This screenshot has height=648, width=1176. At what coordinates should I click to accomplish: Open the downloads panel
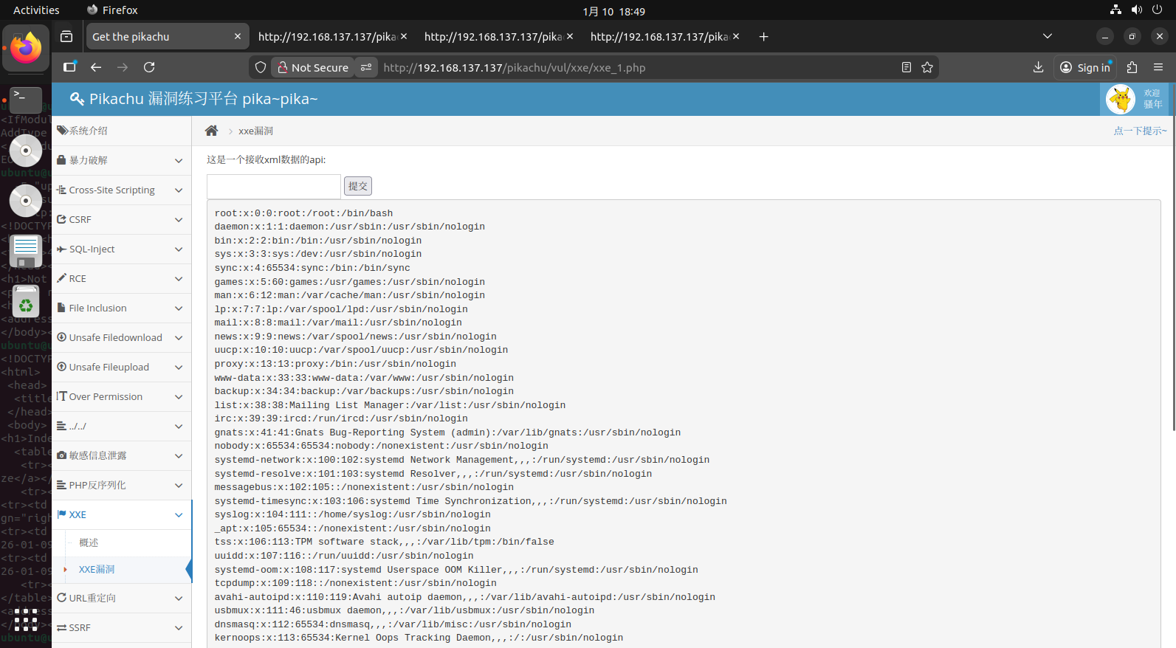[1038, 67]
